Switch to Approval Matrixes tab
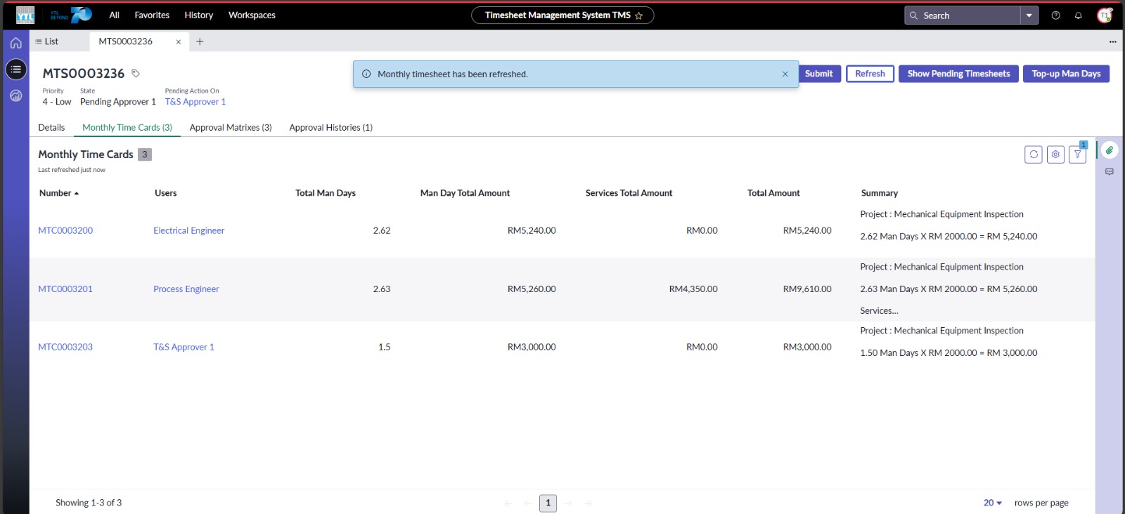 [x=230, y=128]
